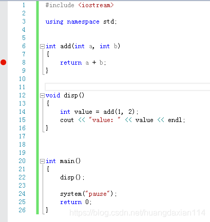Click 'return' keyword on line 25
The height and width of the screenshot is (222, 210).
coord(71,202)
